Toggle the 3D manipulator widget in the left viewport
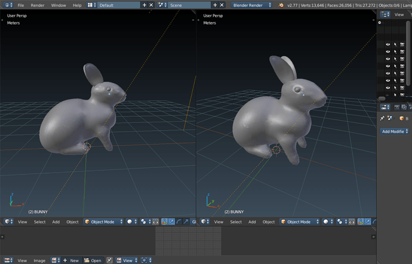This screenshot has height=264, width=412. [164, 222]
